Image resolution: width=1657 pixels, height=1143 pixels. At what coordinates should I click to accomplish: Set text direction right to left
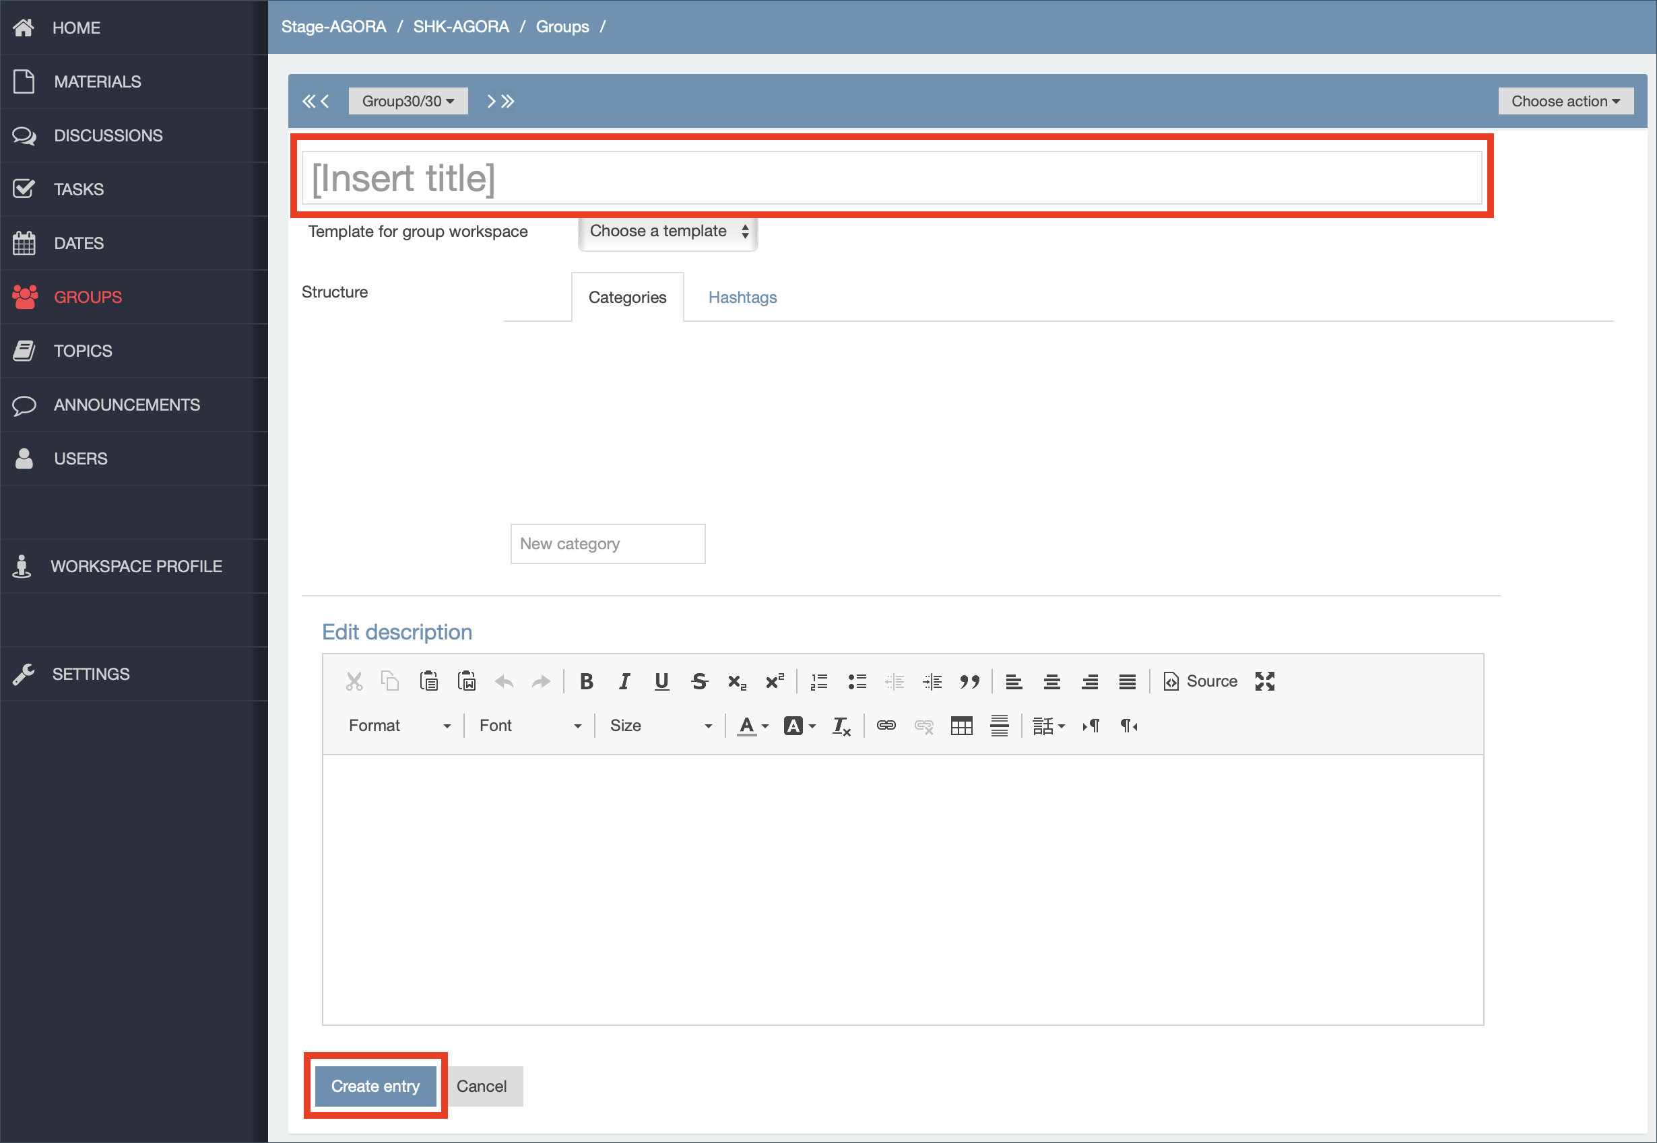tap(1129, 726)
